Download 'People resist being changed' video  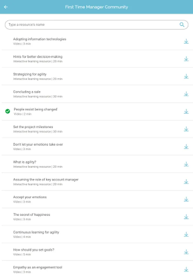pos(186,111)
